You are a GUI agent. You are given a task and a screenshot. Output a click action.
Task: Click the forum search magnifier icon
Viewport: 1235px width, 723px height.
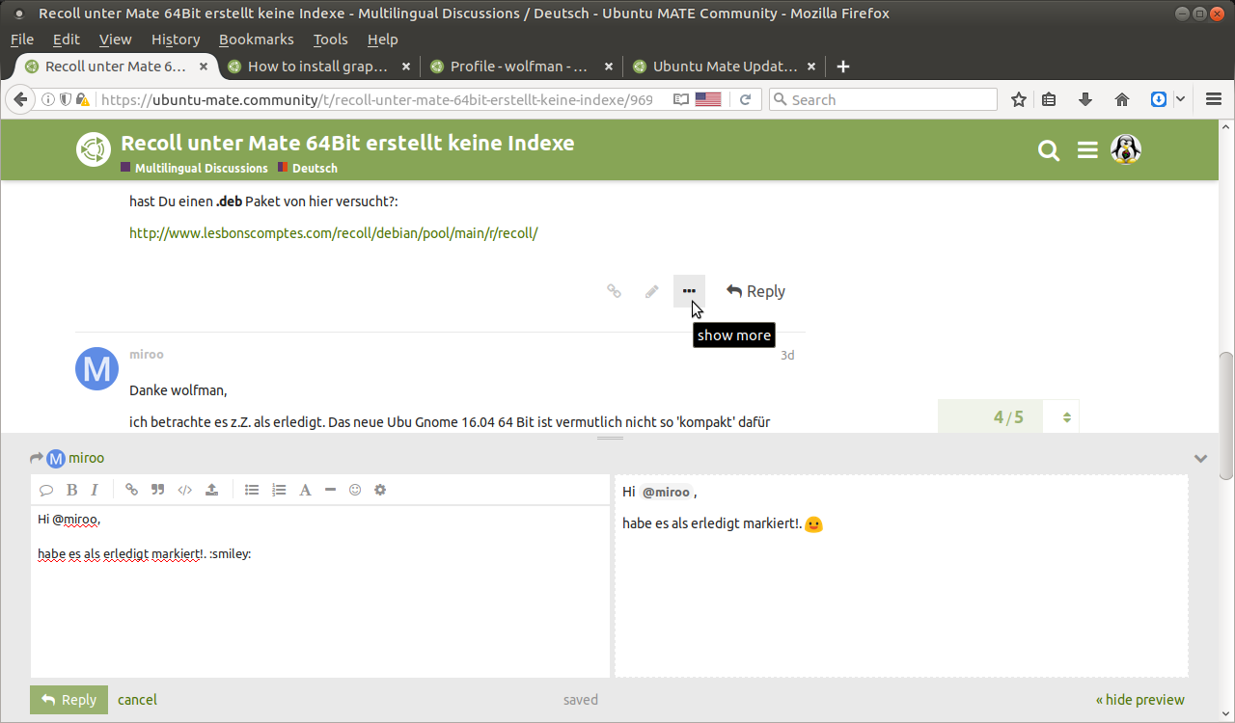(1049, 150)
